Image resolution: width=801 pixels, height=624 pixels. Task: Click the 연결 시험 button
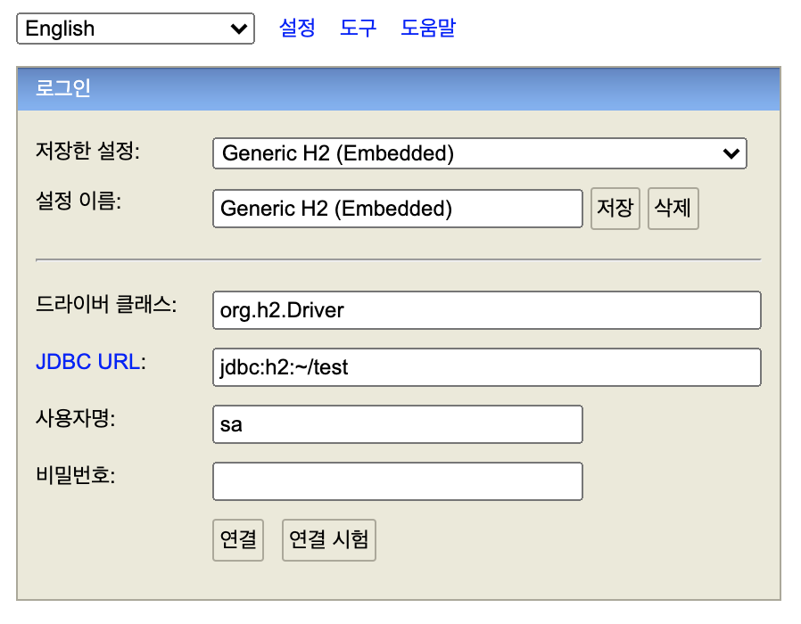329,539
